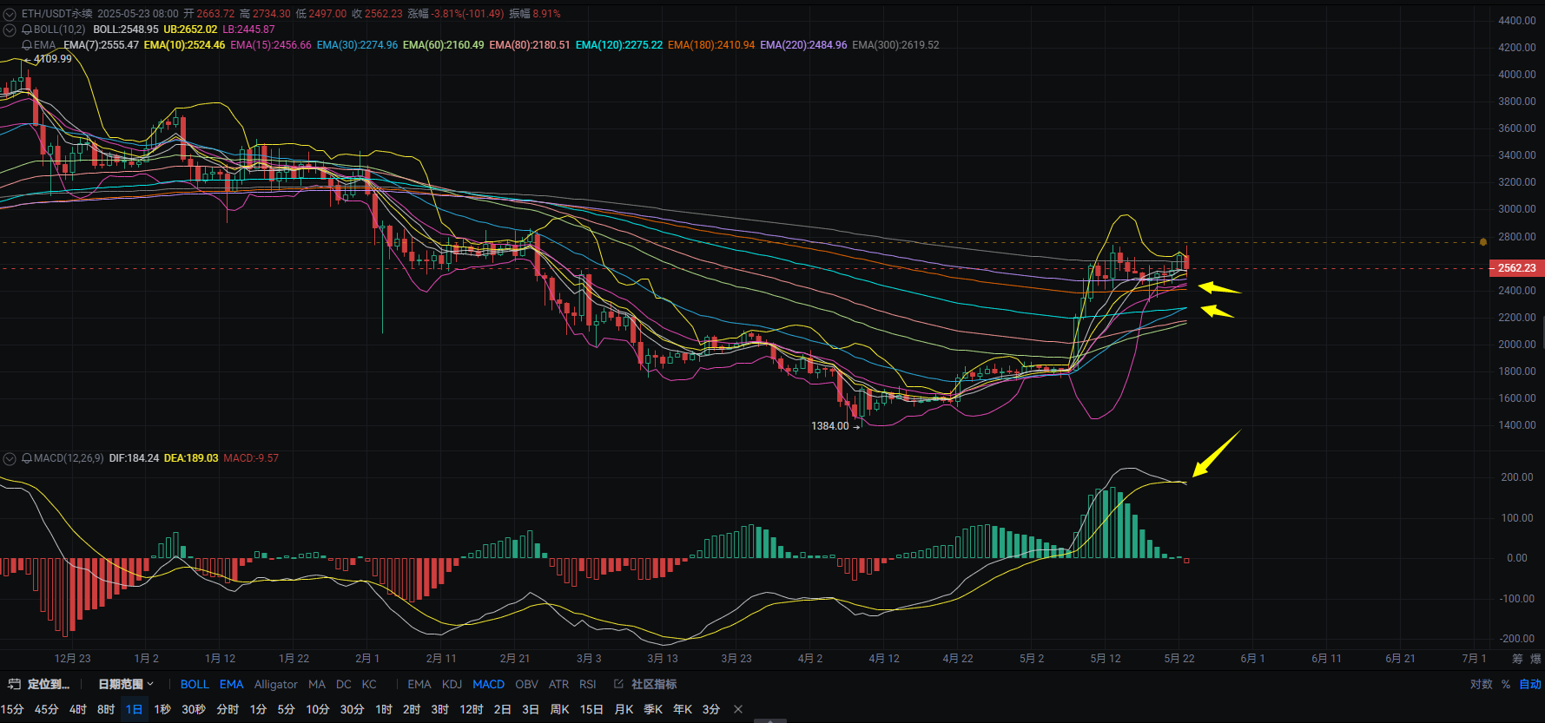Switch to the 2日 timeframe
This screenshot has height=723, width=1545.
pyautogui.click(x=502, y=709)
